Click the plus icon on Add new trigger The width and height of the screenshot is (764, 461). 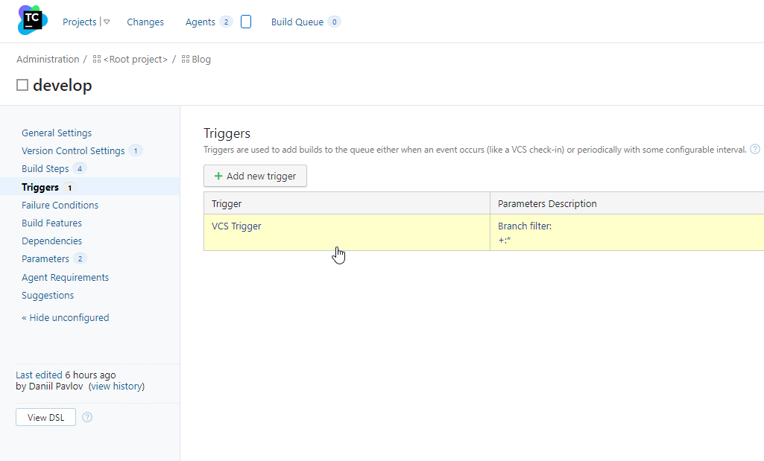(x=218, y=177)
